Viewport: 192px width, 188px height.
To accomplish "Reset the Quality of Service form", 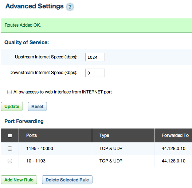I will click(x=38, y=106).
